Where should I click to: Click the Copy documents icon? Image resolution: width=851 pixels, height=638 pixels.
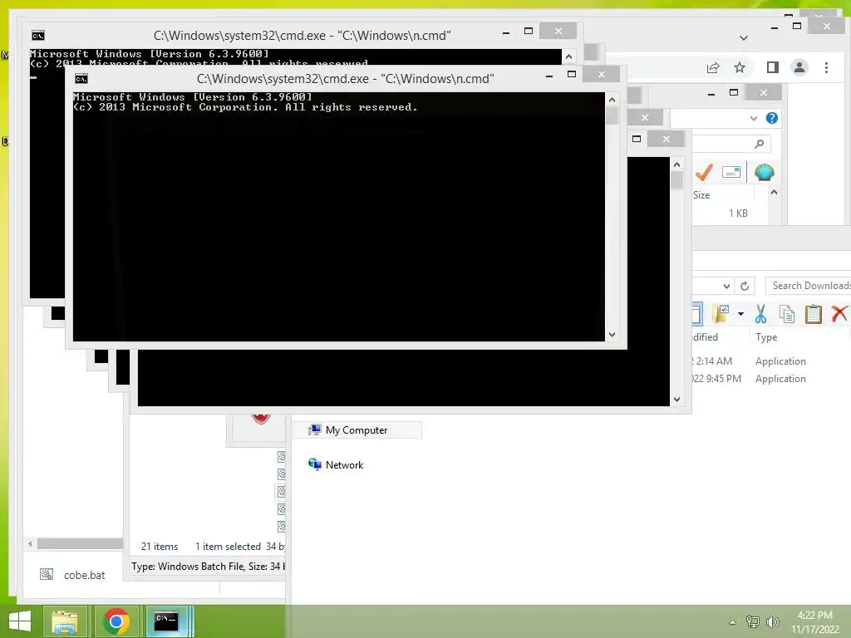(x=786, y=313)
